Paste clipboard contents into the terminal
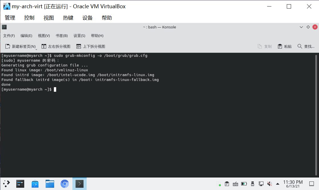 pos(285,46)
